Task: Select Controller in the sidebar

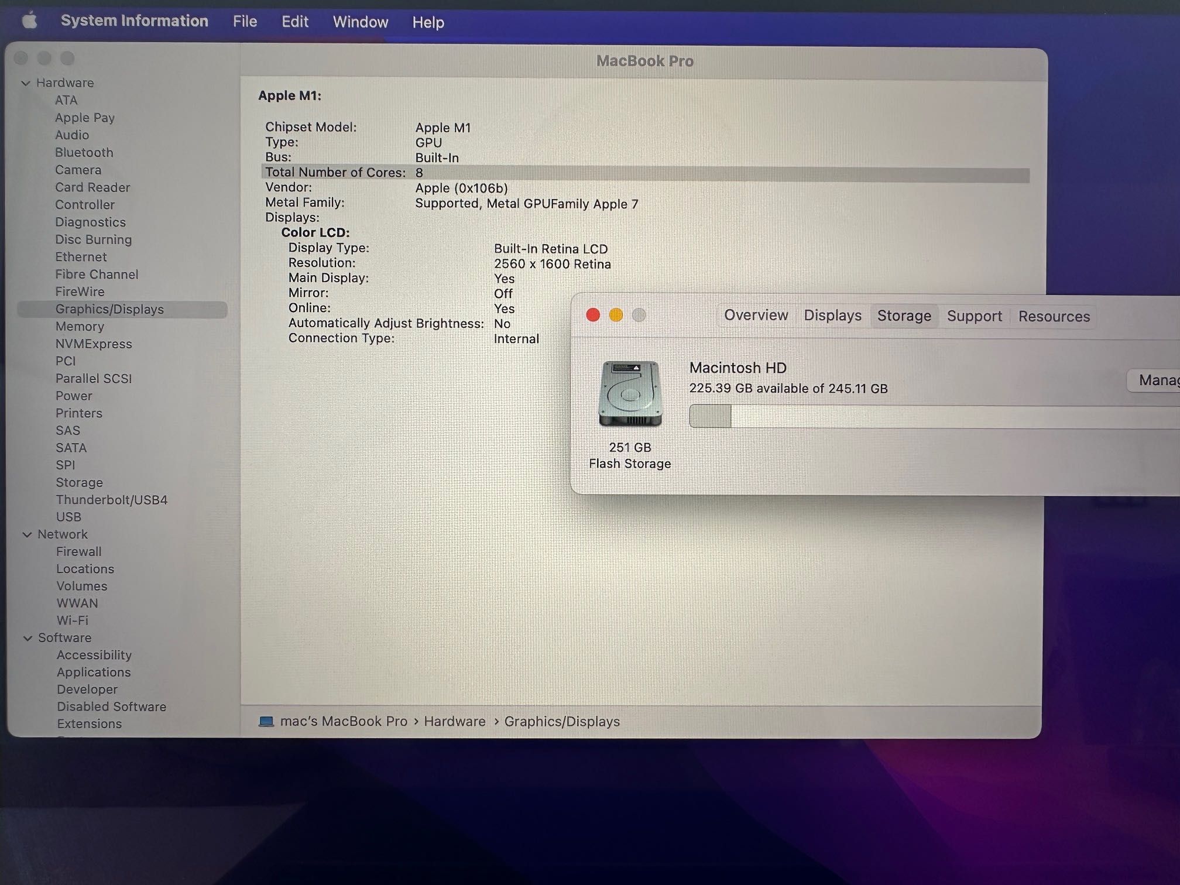Action: coord(85,205)
